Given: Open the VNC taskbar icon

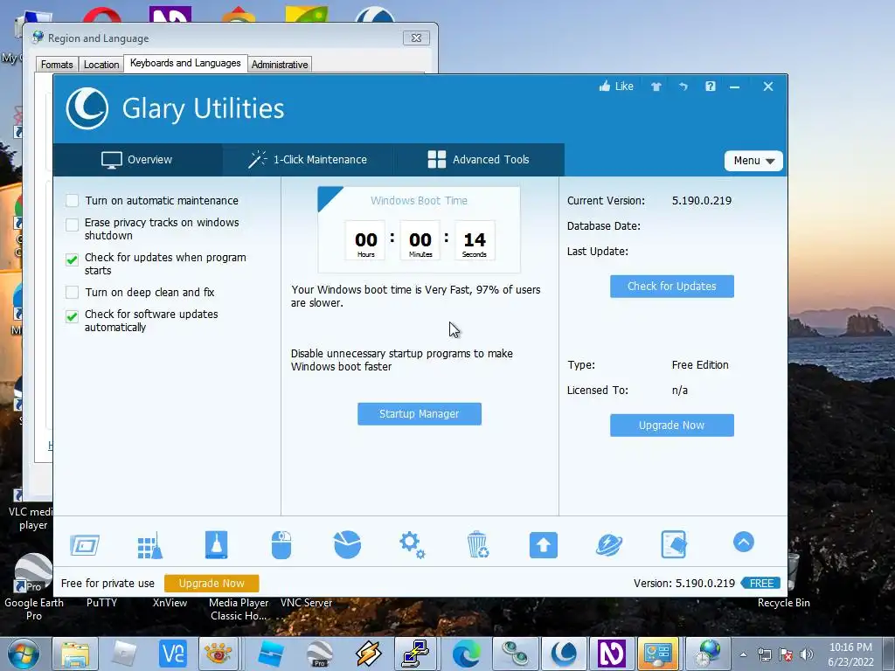Looking at the screenshot, I should click(174, 654).
